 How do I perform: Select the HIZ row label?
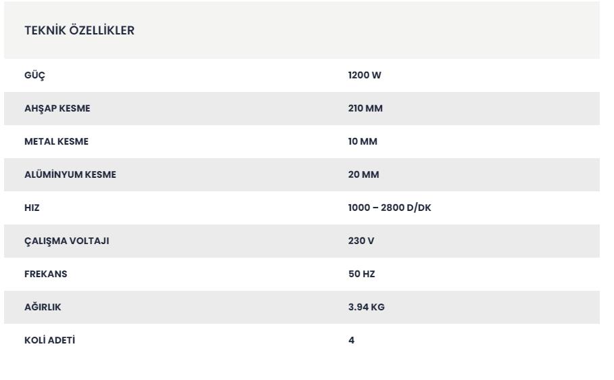point(32,208)
